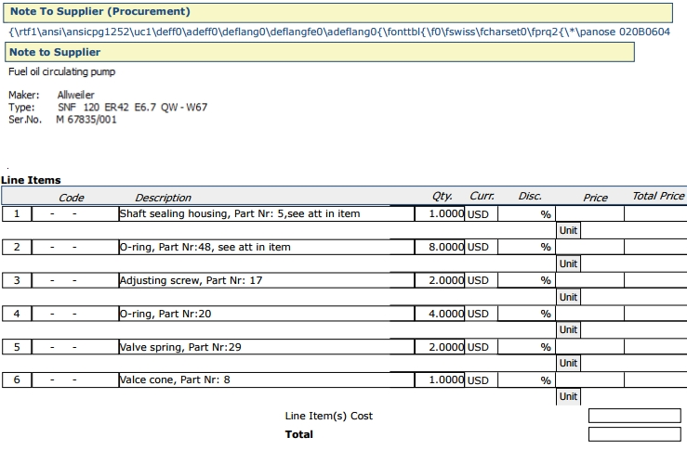Click the Line Item(s) Cost box

point(634,416)
